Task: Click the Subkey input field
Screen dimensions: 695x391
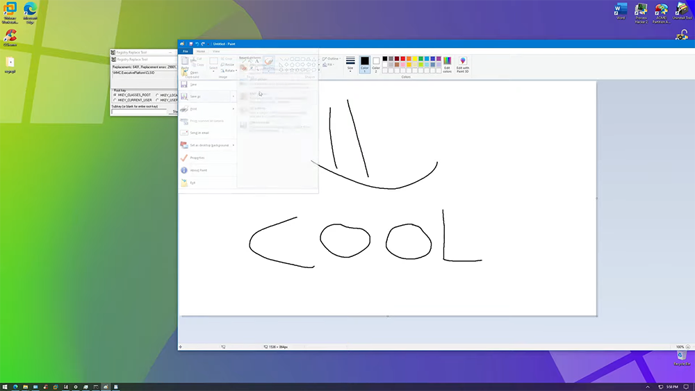Action: (139, 112)
